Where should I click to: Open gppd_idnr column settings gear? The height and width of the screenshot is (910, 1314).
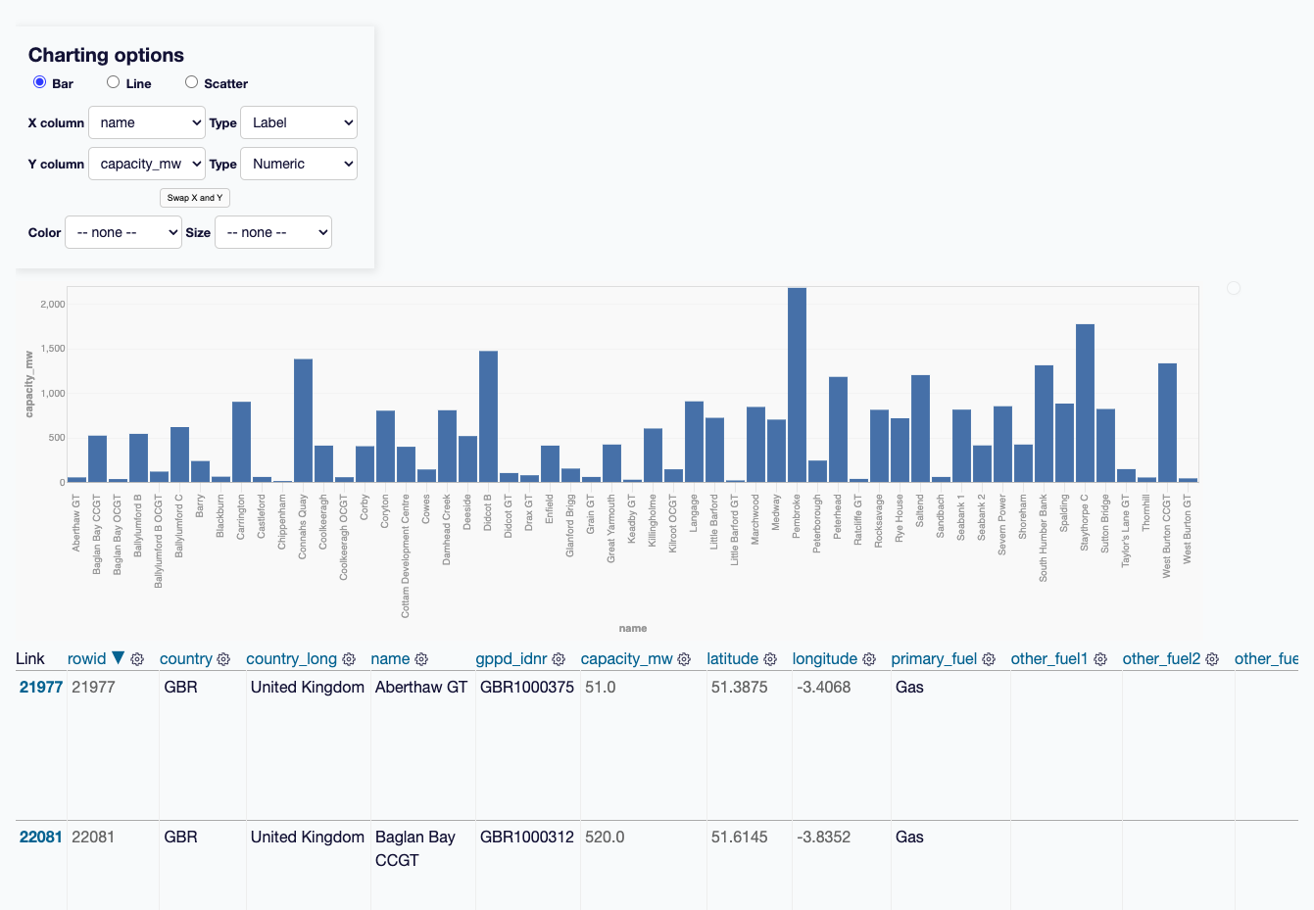tap(559, 659)
